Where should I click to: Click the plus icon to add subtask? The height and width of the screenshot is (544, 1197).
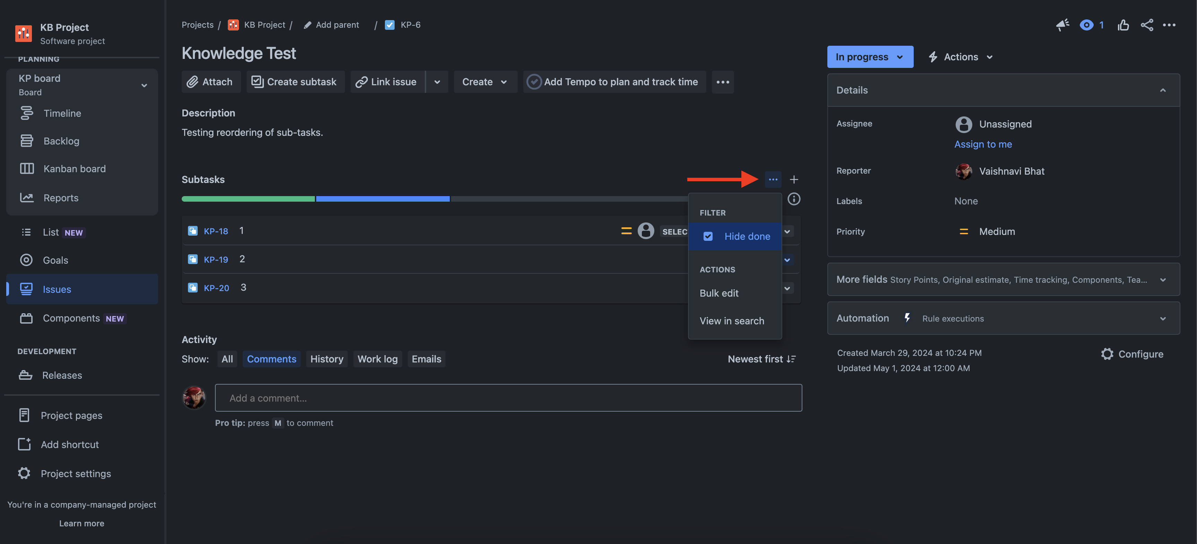point(794,179)
